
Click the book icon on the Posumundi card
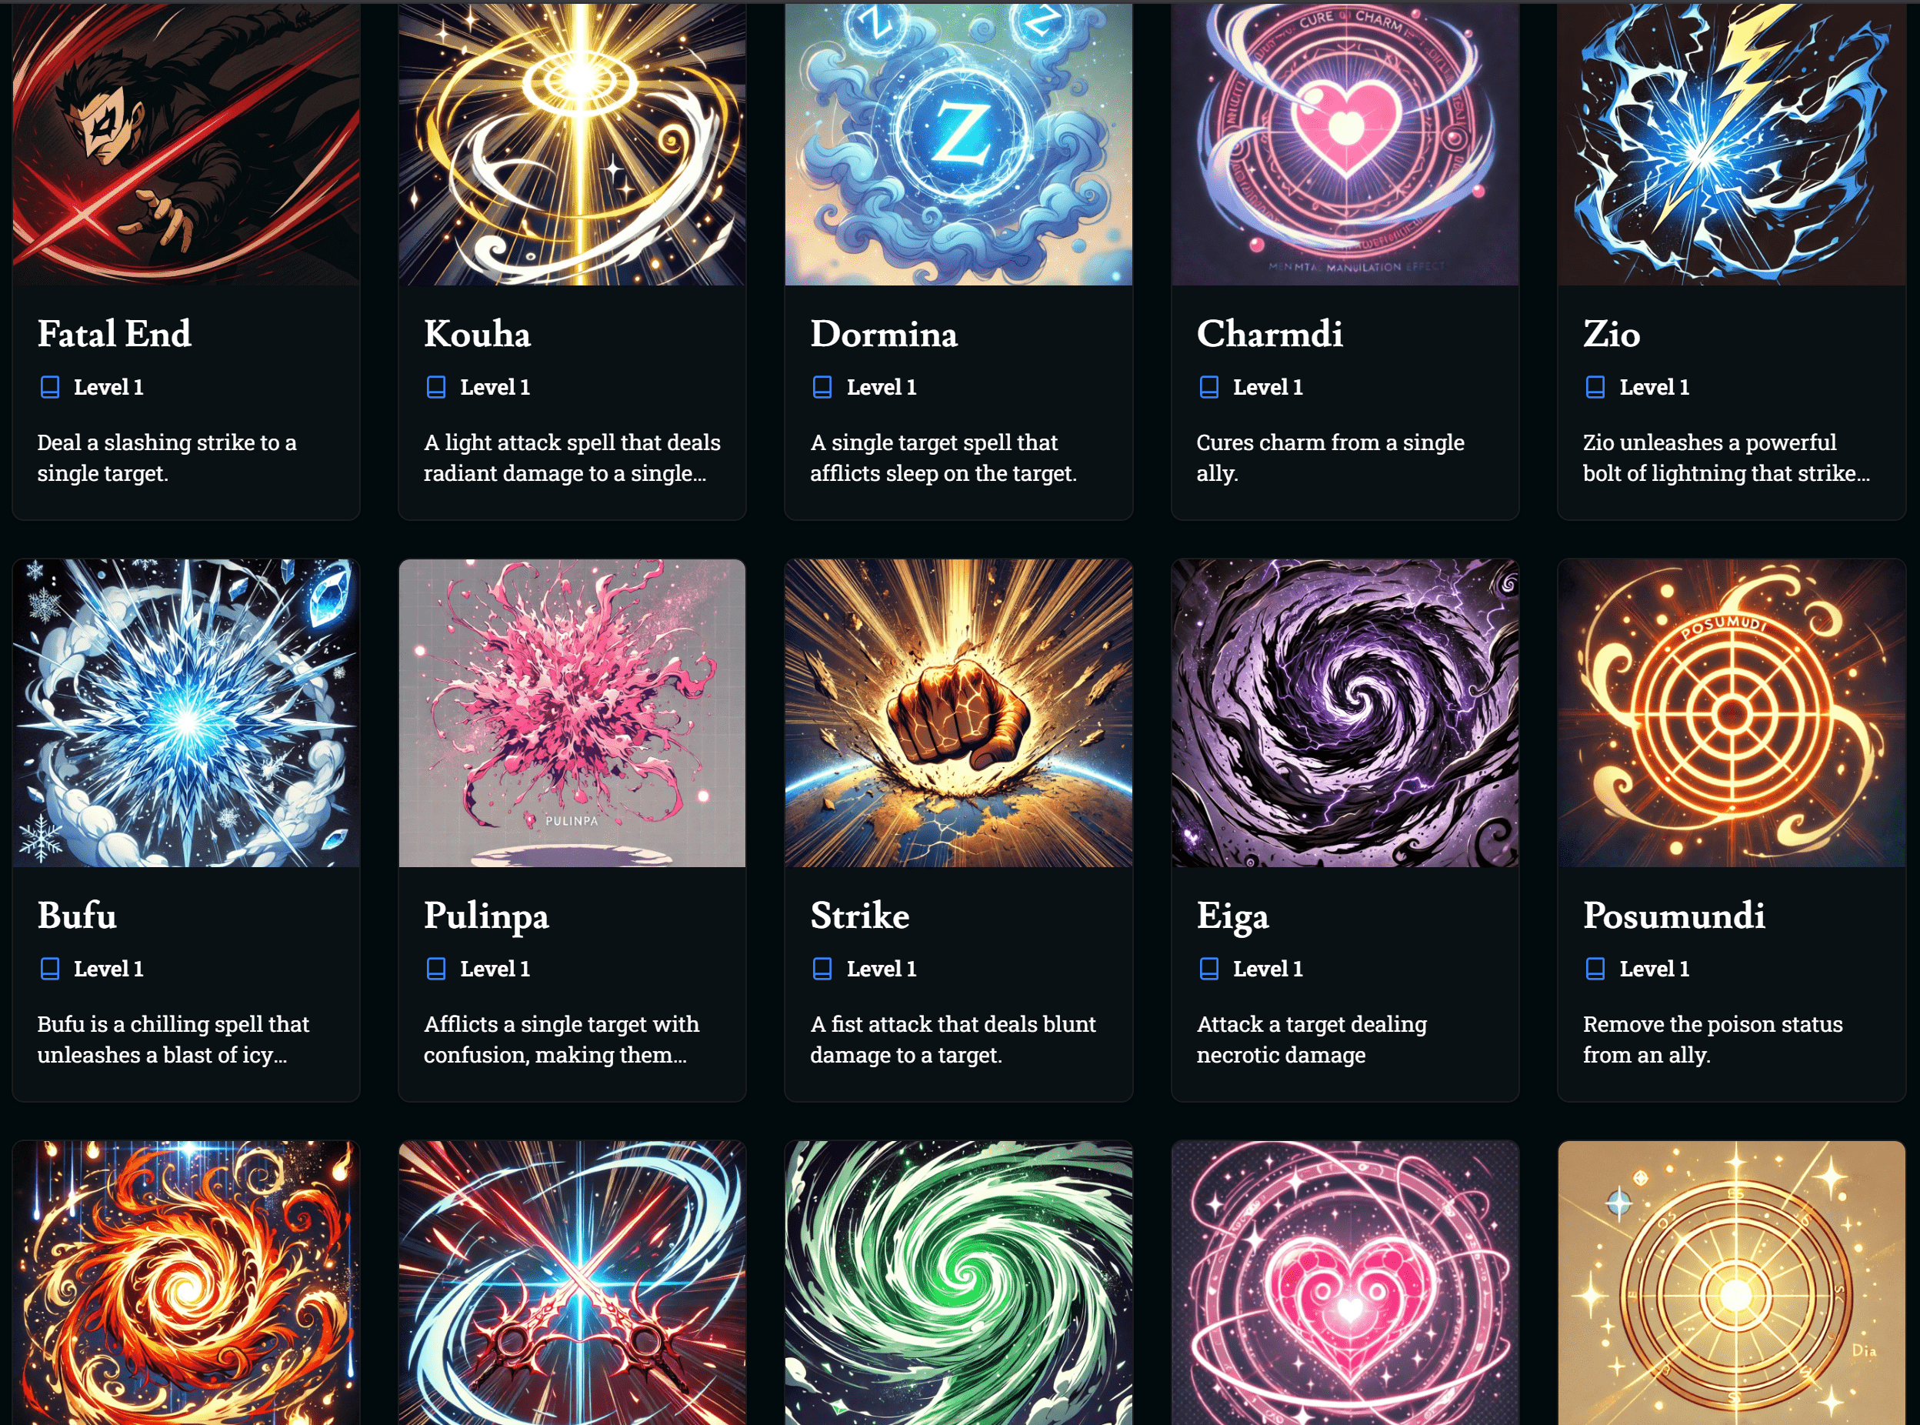click(x=1595, y=969)
